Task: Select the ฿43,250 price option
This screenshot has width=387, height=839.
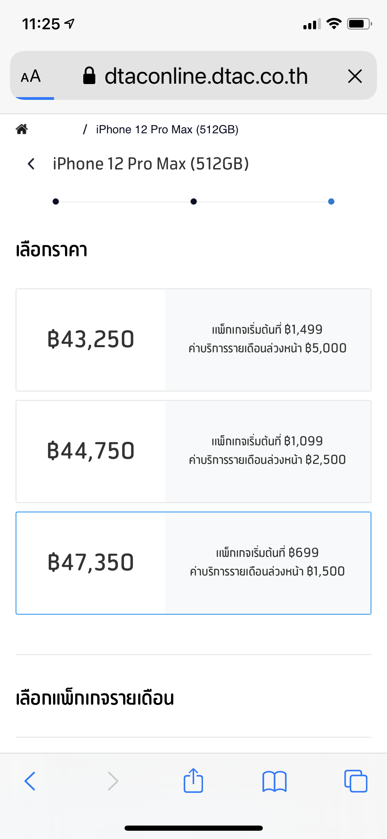Action: (193, 340)
